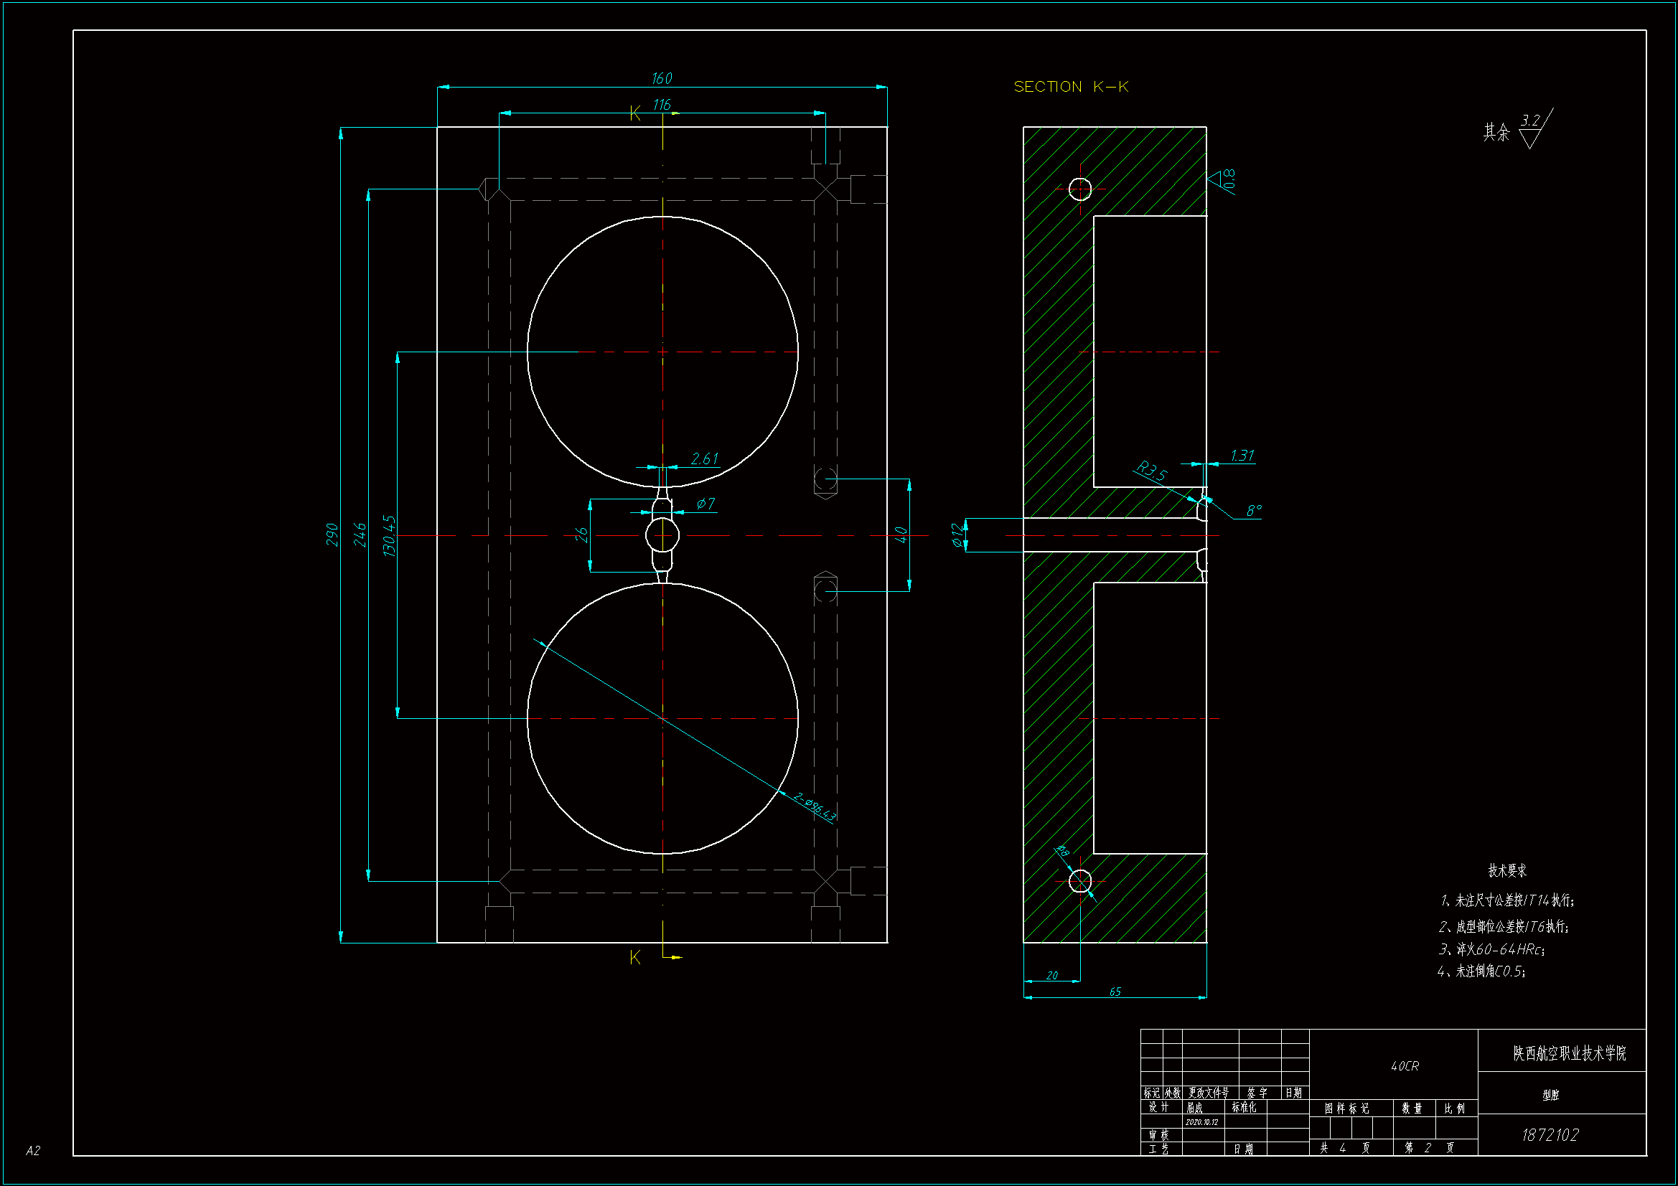Click the 290 height dimension text
1678x1186 pixels.
332,535
